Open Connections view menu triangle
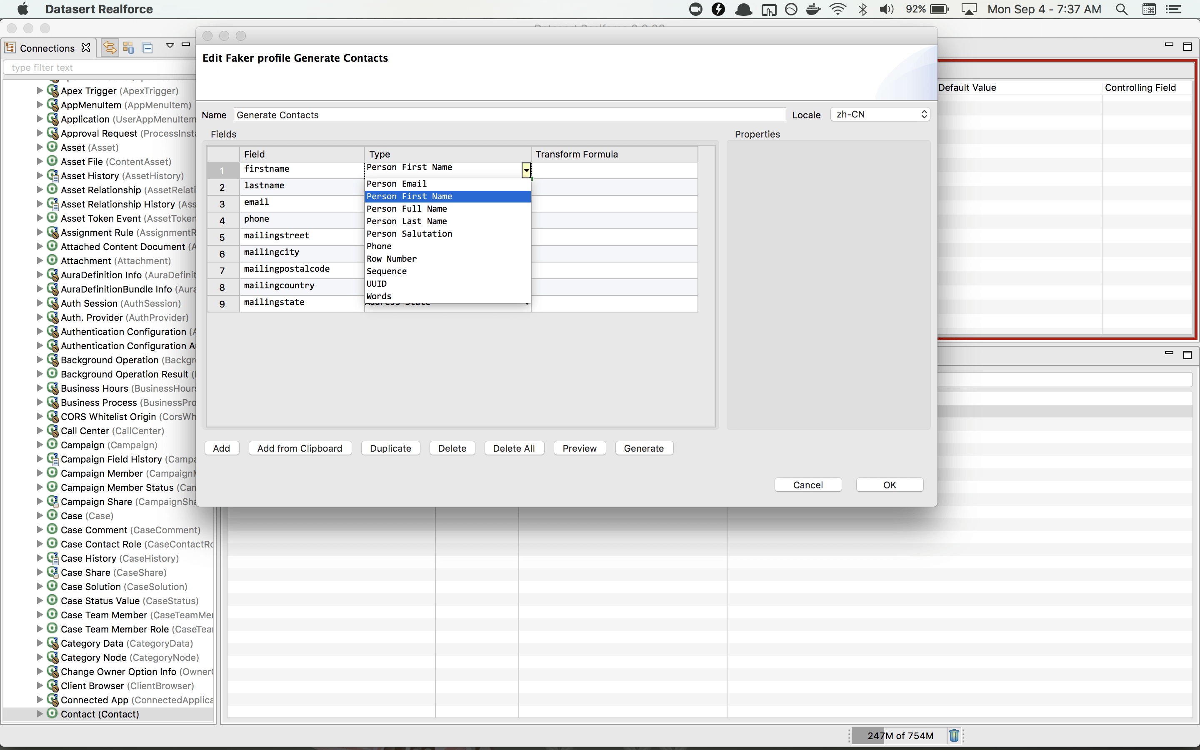 point(170,45)
